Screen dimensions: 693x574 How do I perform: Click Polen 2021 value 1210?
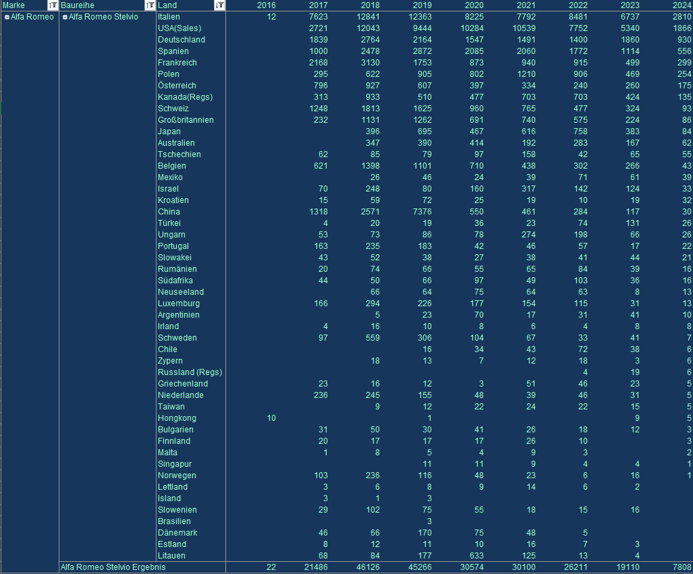(526, 74)
